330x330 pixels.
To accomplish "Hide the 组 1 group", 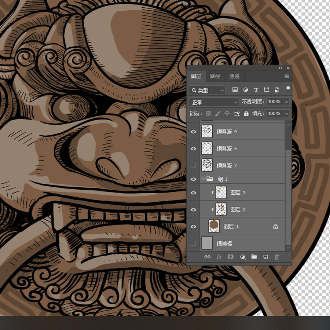I will pos(193,179).
